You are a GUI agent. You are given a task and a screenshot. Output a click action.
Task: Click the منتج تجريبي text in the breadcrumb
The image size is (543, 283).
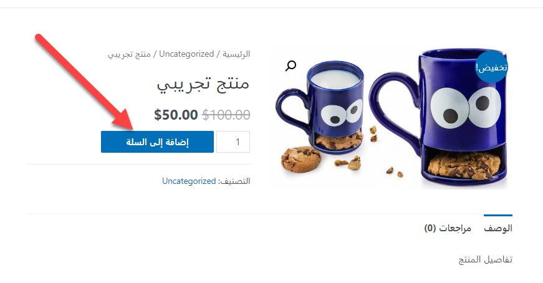pos(129,54)
